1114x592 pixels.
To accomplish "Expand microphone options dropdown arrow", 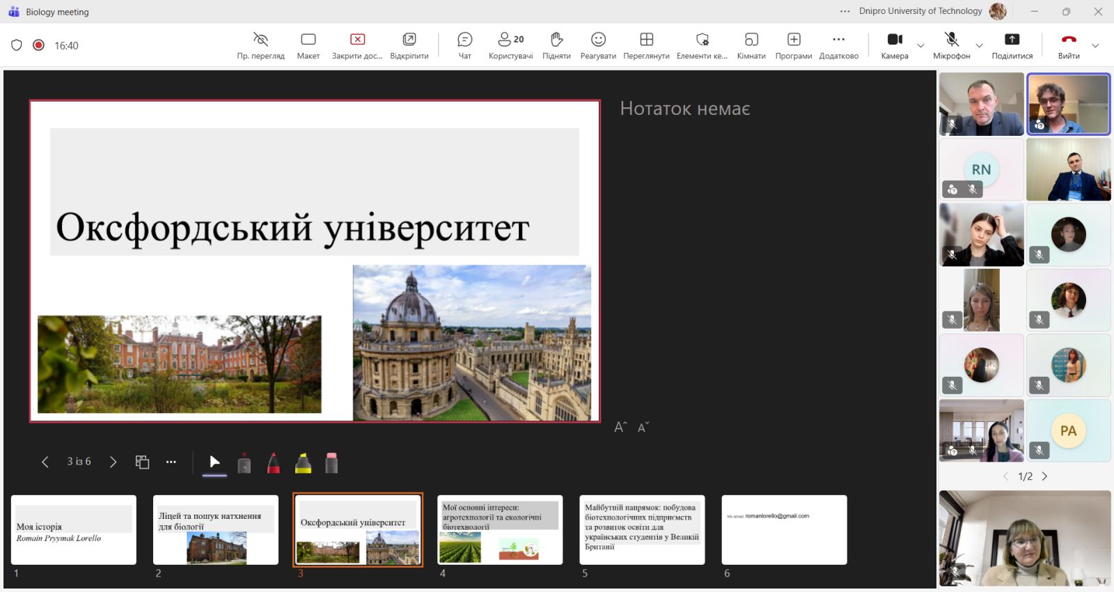I will tap(979, 46).
